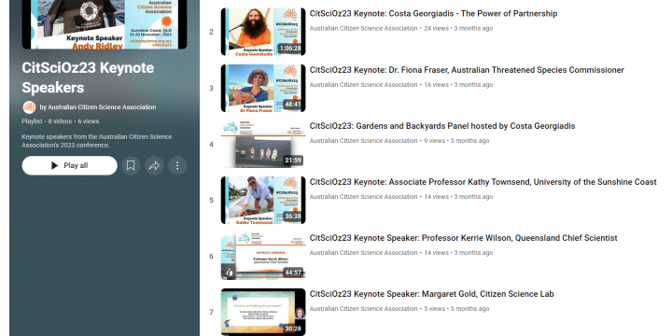Click index number 7 beside Margaret Gold video

(211, 313)
